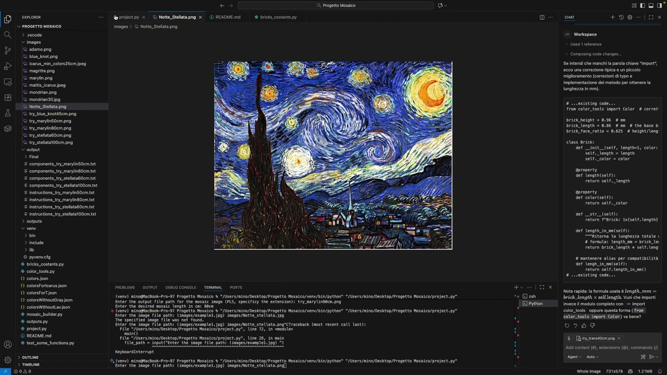Image resolution: width=667 pixels, height=375 pixels.
Task: Go back with the navigation arrow
Action: point(223,5)
